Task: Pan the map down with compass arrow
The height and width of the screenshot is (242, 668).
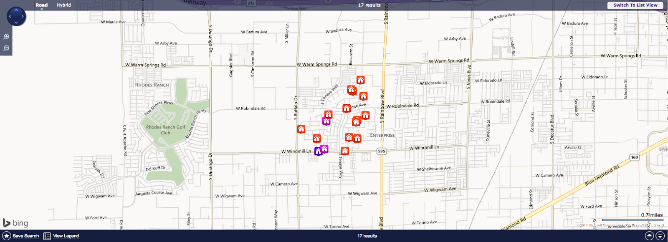Action: [x=16, y=23]
